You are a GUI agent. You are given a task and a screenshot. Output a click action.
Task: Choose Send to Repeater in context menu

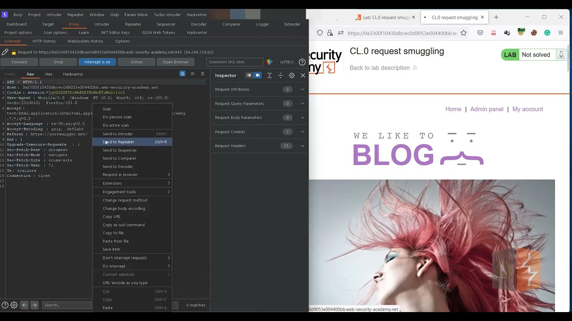click(132, 142)
